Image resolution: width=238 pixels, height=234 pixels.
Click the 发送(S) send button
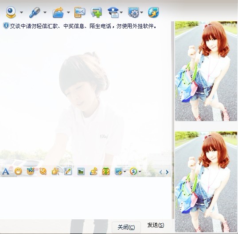156,225
